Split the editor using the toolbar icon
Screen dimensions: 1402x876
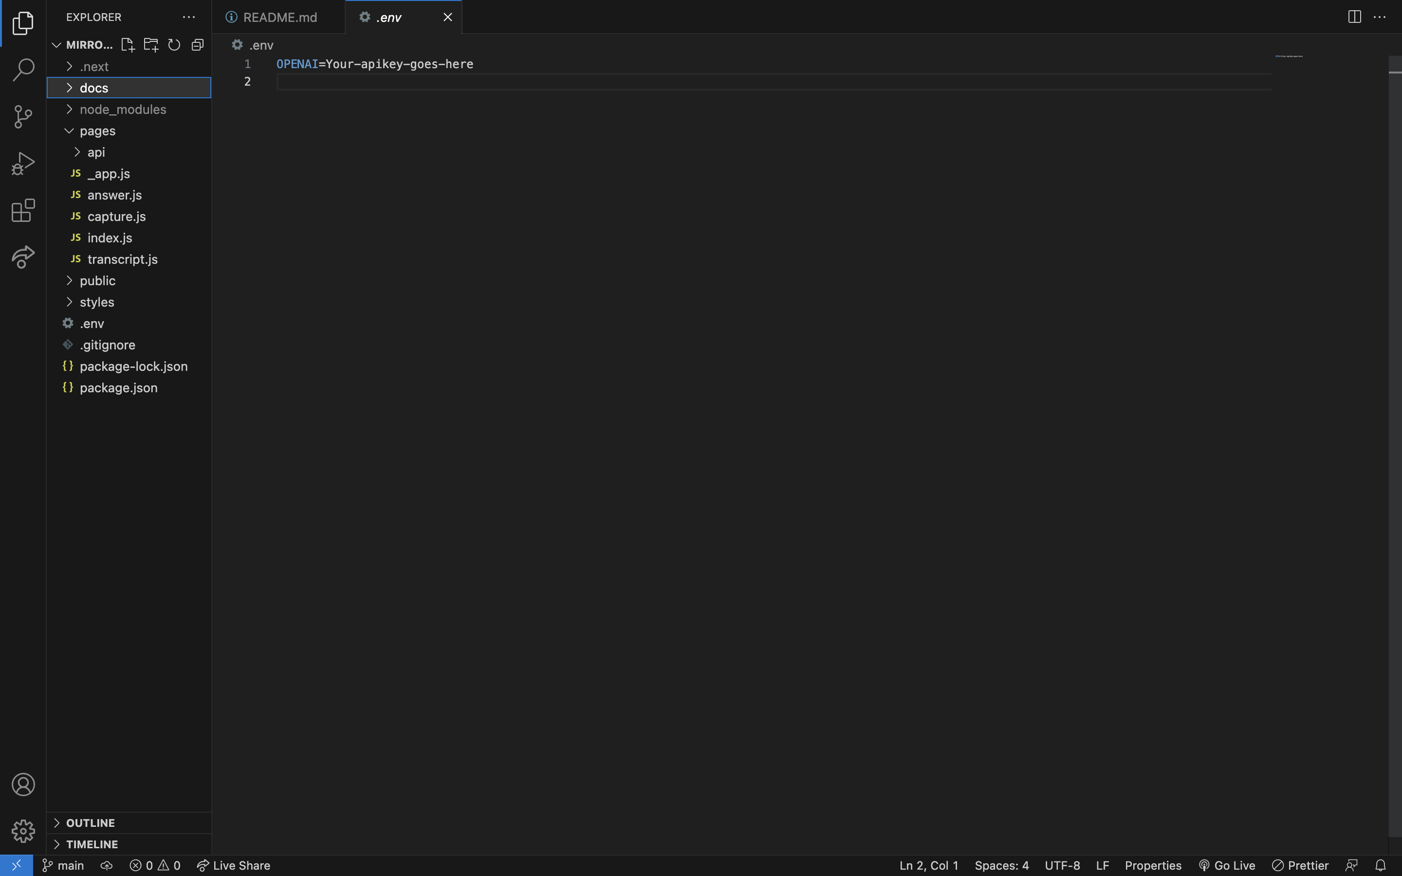click(x=1354, y=17)
